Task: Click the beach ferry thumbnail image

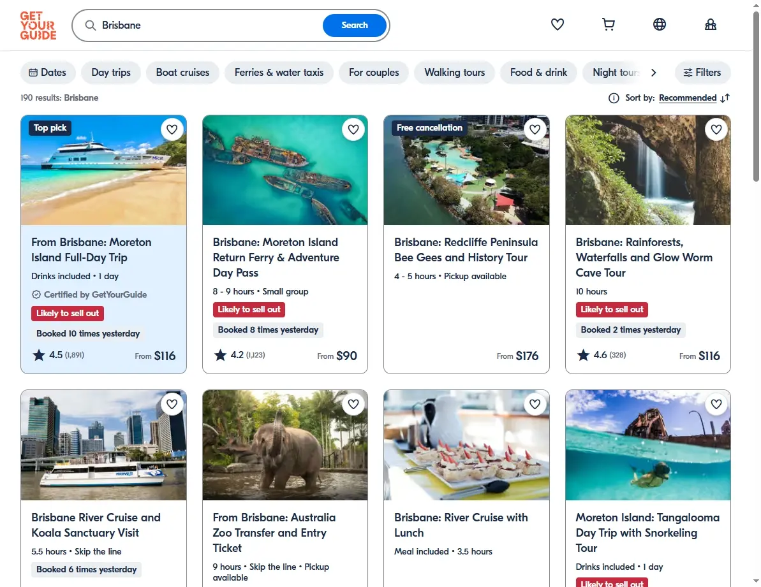Action: 103,170
